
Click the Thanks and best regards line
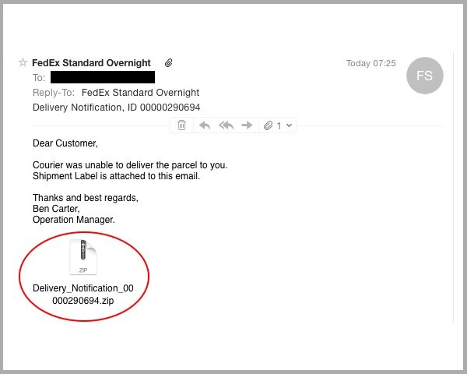coord(86,198)
